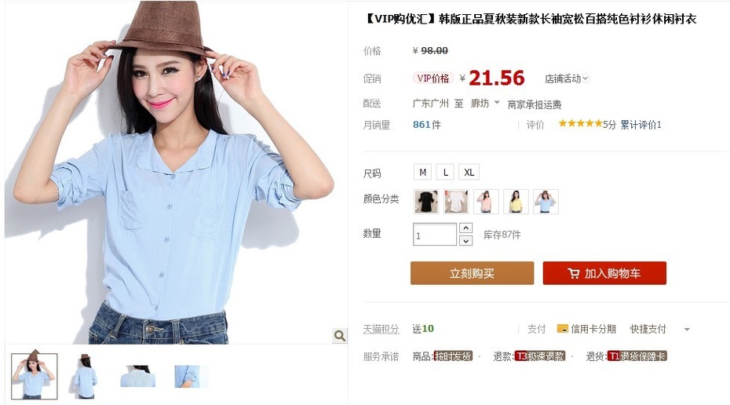Open the 廊坊 delivery destination dropdown
Screen dimensions: 730x405
[x=484, y=103]
